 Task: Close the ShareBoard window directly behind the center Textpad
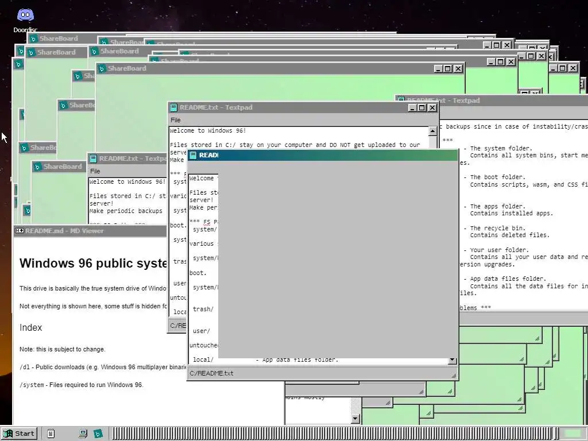coord(458,69)
